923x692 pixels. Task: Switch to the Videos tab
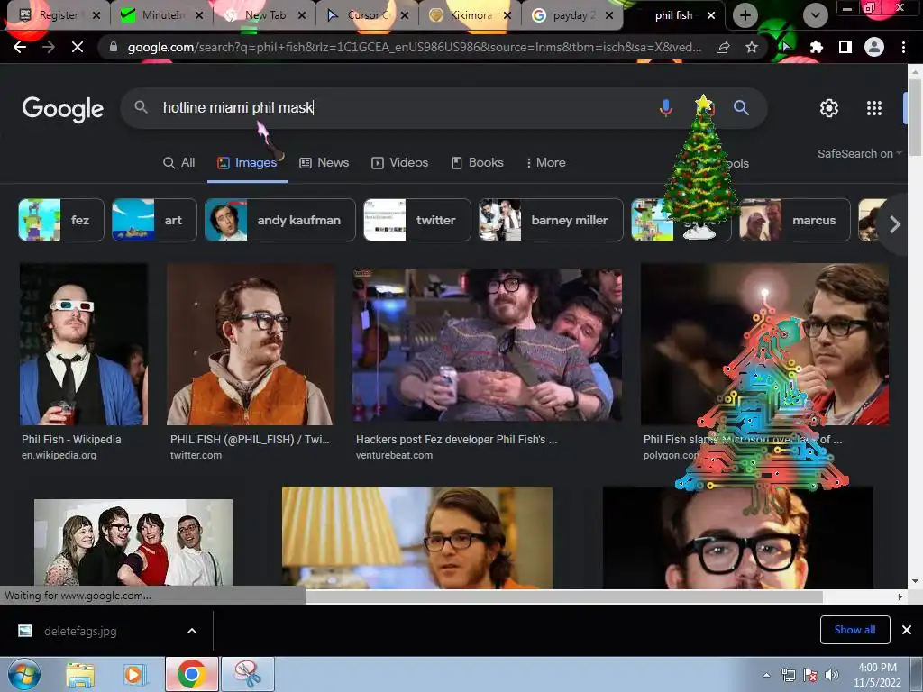pos(399,163)
